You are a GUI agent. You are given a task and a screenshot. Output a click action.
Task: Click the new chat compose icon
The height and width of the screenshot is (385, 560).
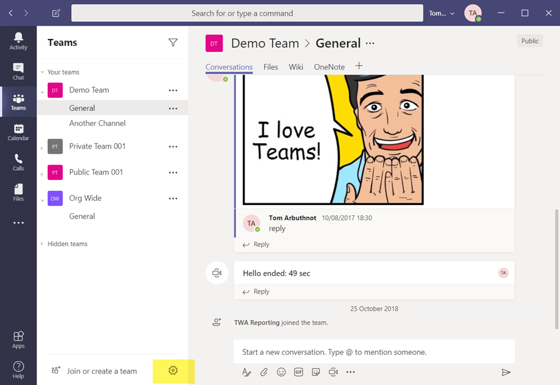click(x=56, y=13)
